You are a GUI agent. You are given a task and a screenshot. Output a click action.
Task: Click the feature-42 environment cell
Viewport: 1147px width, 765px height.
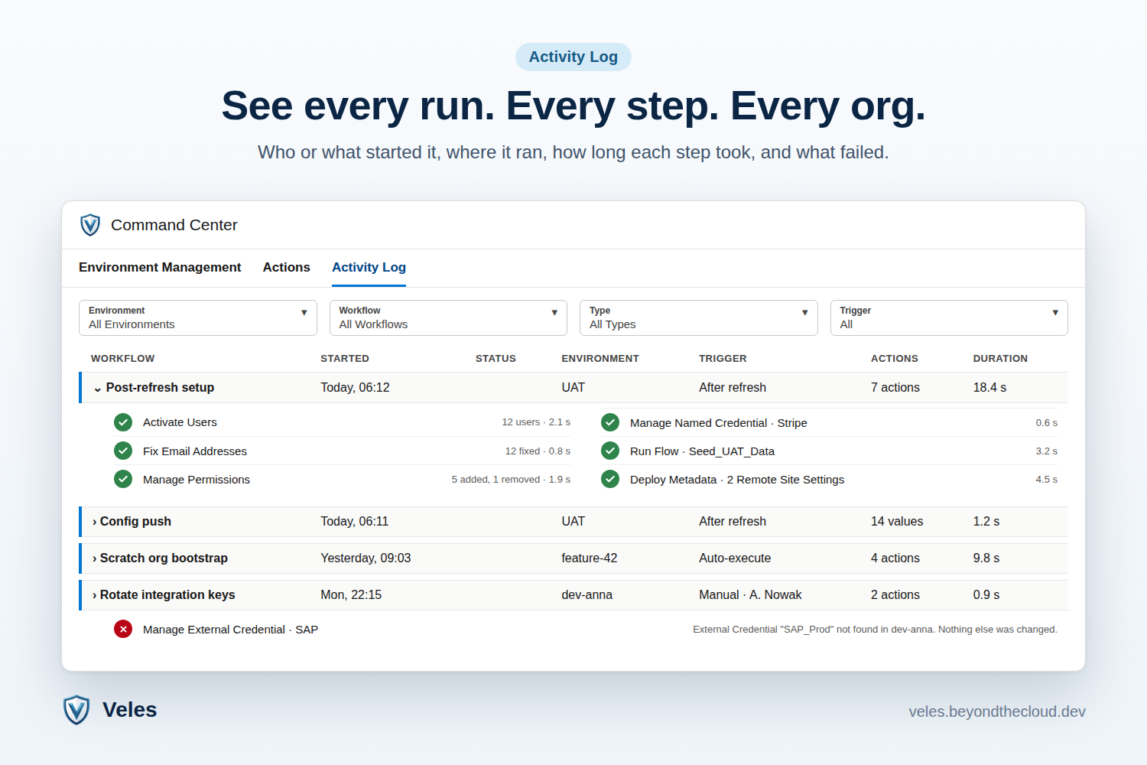coord(590,558)
